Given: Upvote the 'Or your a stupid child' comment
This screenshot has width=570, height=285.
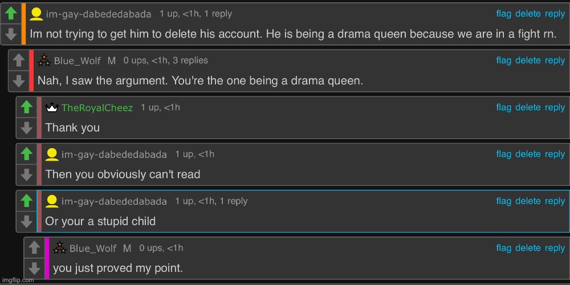Looking at the screenshot, I should [26, 201].
